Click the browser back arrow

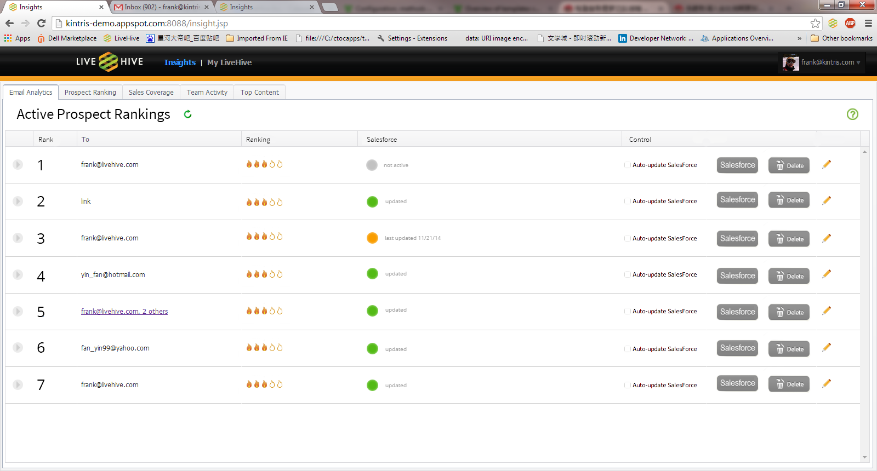[x=9, y=23]
